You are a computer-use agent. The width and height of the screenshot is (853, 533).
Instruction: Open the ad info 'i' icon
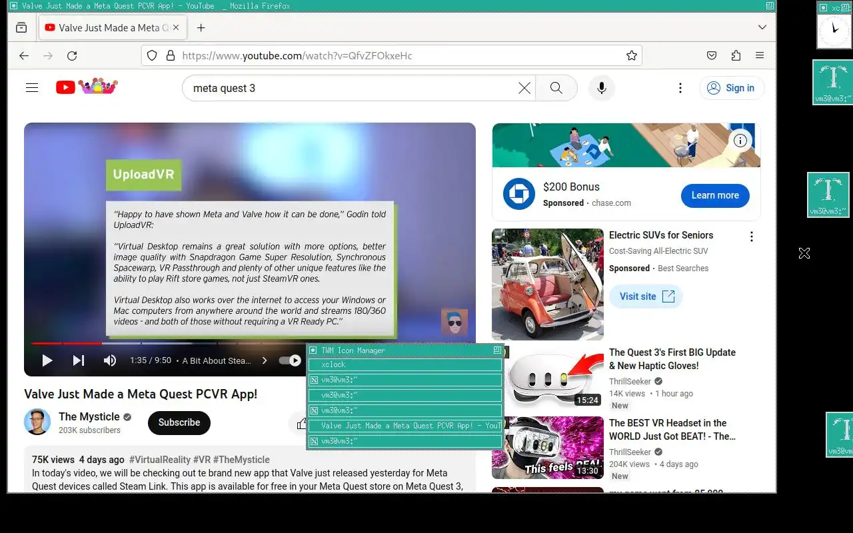740,141
